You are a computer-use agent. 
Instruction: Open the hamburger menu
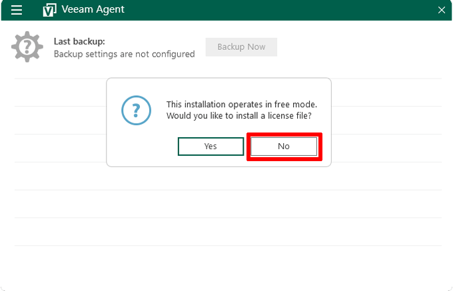[x=17, y=10]
